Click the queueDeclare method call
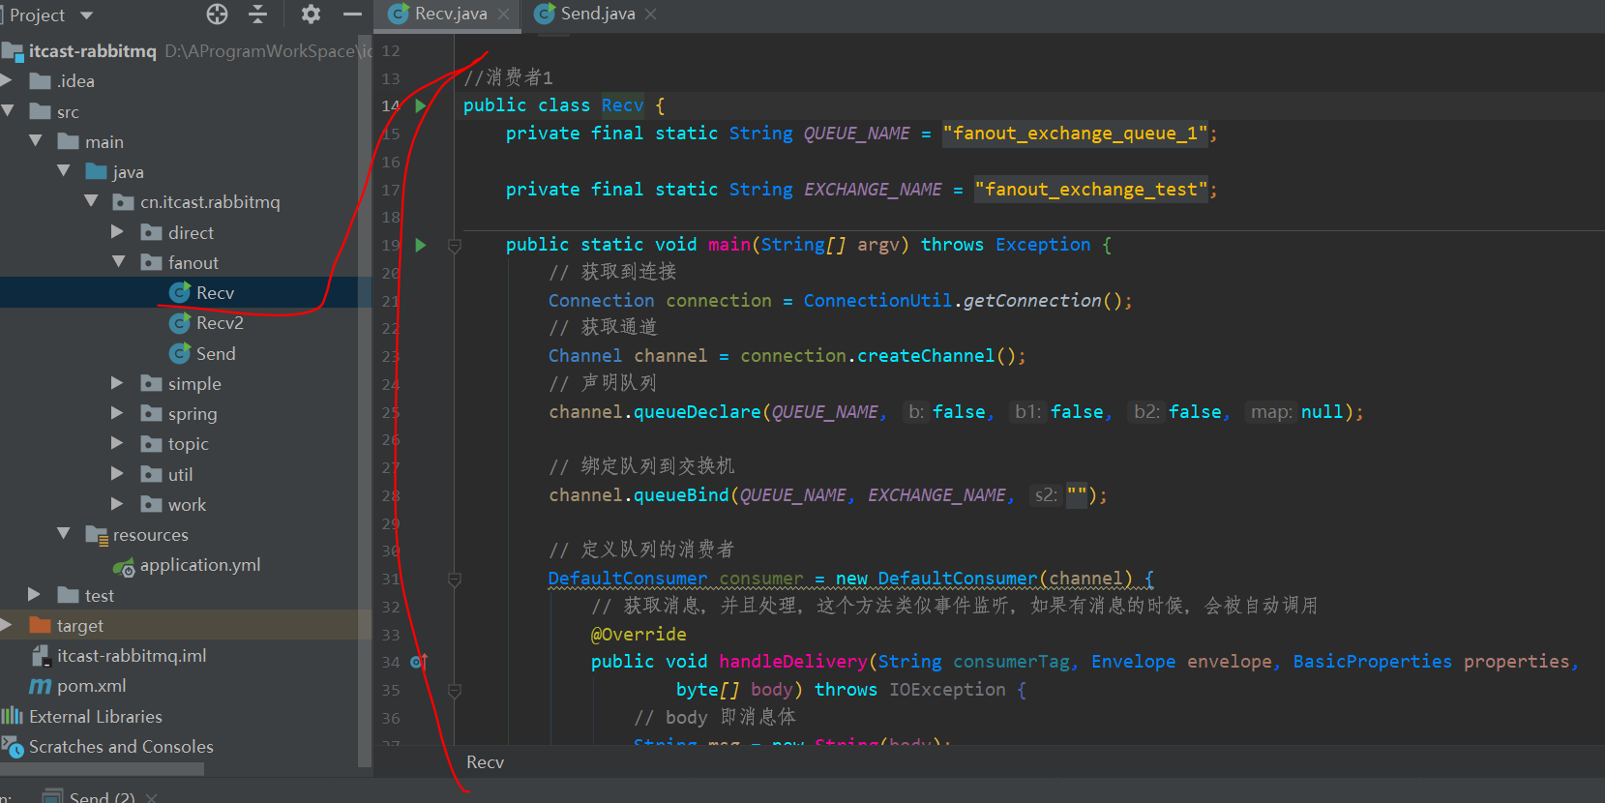Screen dimensions: 1605x803 coord(698,412)
